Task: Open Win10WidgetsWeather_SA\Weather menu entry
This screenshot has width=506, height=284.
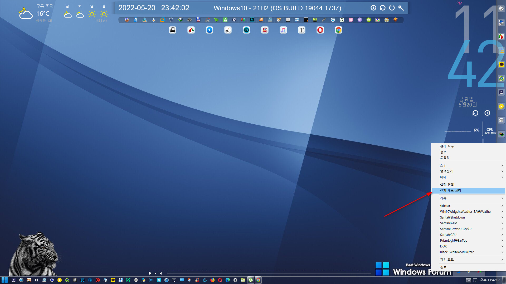Action: [468, 212]
